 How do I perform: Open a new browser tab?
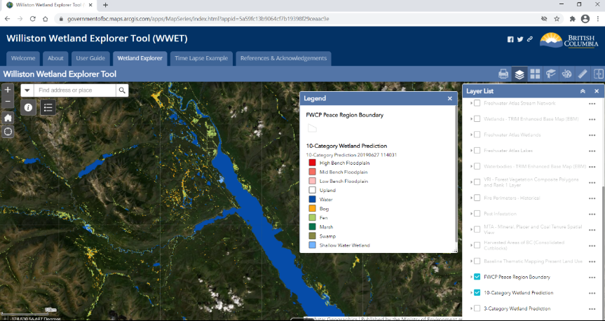coord(105,5)
